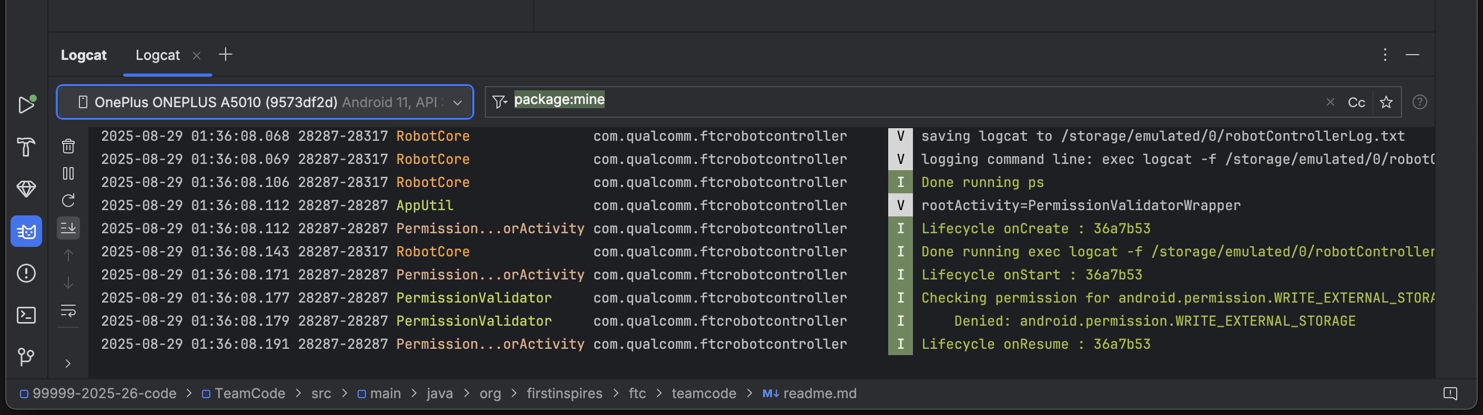This screenshot has height=415, width=1483.
Task: Toggle scroll to end of log
Action: (x=68, y=227)
